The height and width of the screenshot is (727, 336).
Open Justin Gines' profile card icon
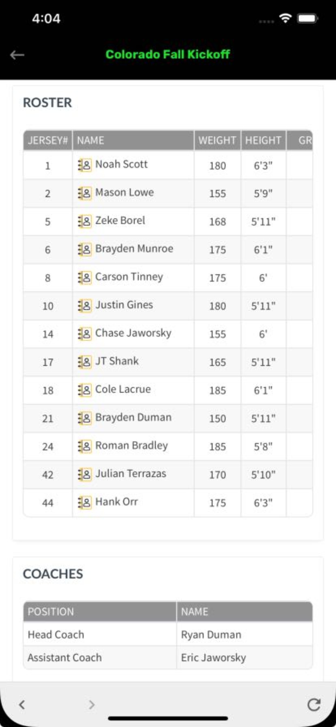click(x=85, y=306)
